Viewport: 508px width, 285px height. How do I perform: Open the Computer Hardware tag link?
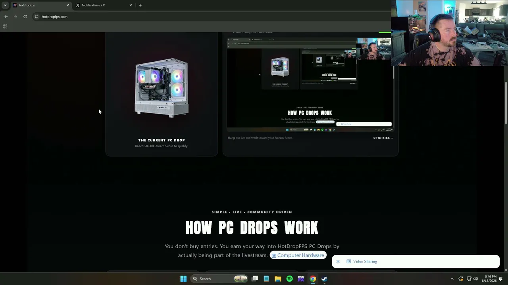(298, 255)
